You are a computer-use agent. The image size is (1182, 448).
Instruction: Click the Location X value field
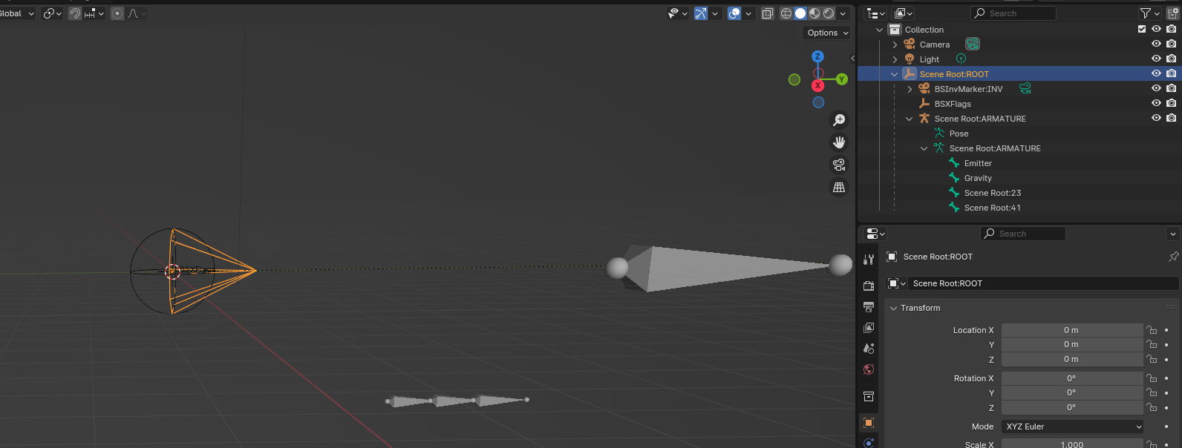click(x=1071, y=330)
